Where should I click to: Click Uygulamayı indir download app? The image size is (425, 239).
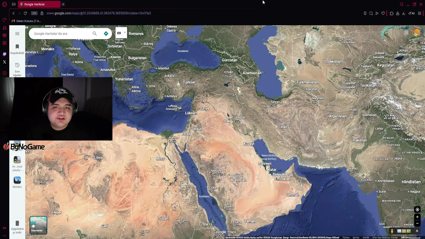17,227
